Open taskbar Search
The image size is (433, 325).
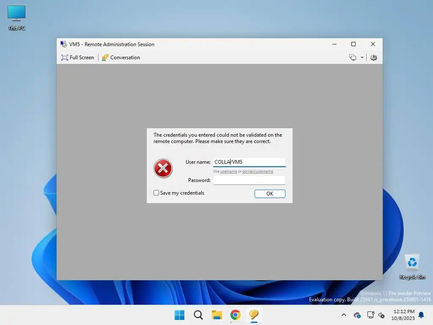coord(198,315)
